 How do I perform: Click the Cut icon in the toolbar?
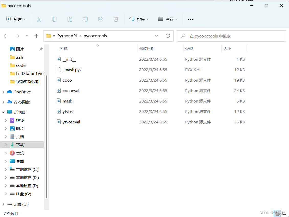(x=39, y=19)
